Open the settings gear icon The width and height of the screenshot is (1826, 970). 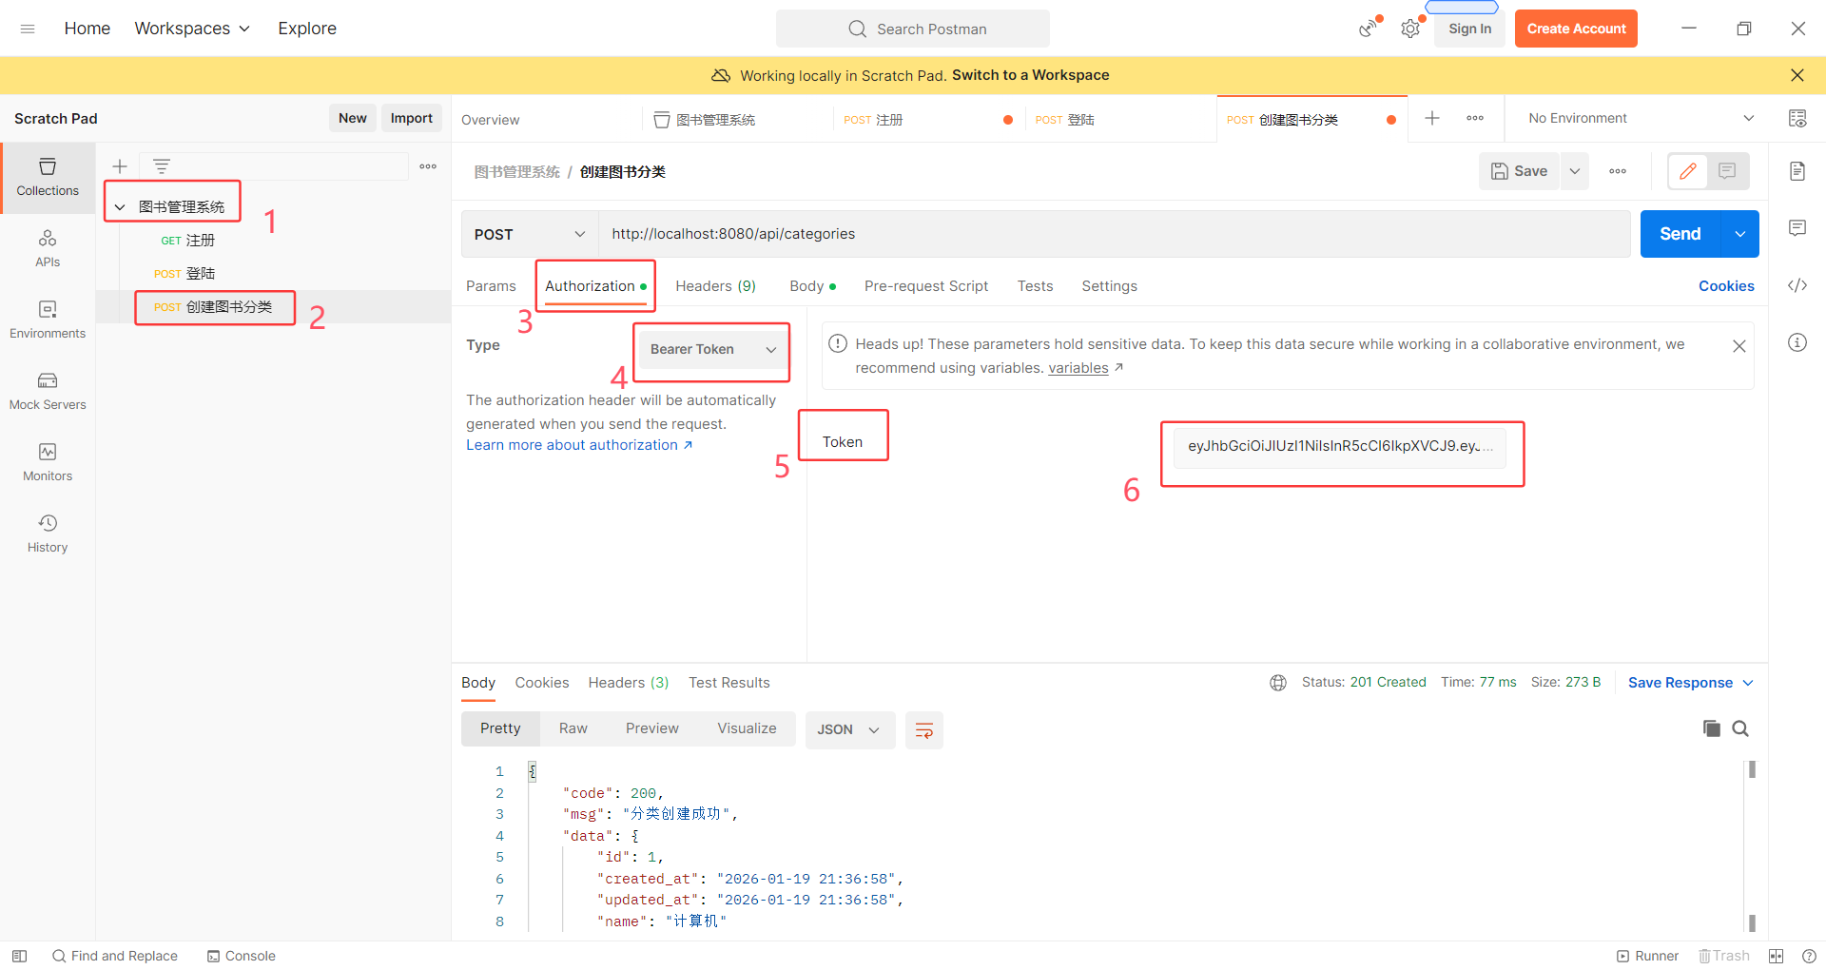point(1410,29)
